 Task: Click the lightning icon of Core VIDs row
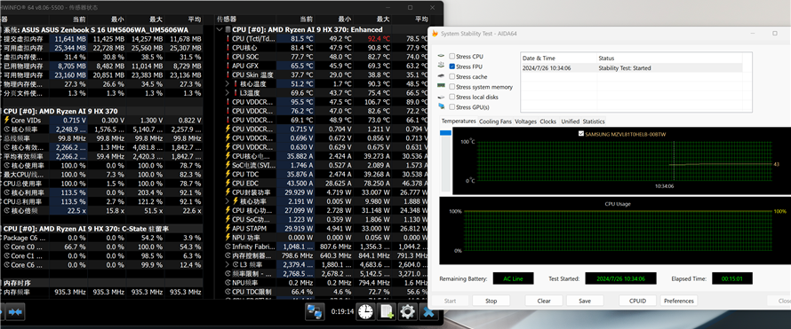click(6, 121)
